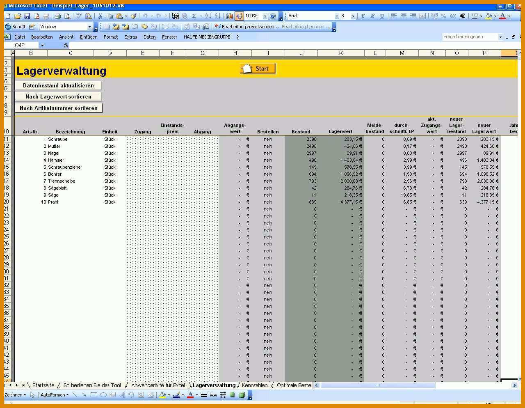Open Print Preview (magnifier page icon)
This screenshot has height=408, width=525.
tap(67, 16)
